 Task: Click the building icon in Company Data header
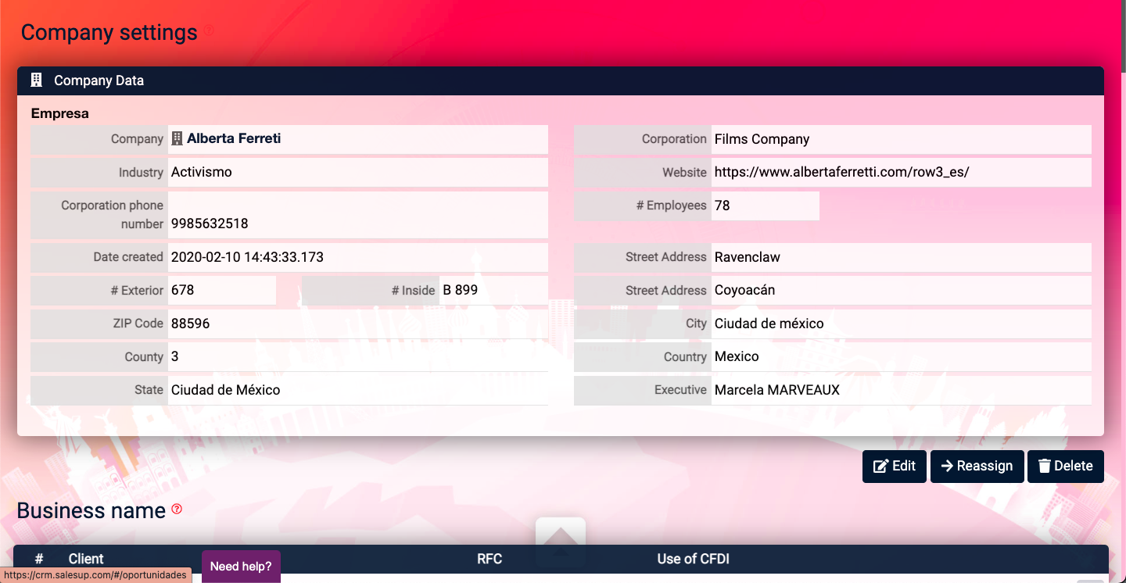(36, 80)
